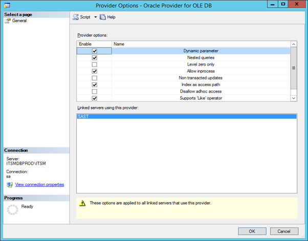Click server name ITSMDBPROD\ITSM

(x=26, y=163)
